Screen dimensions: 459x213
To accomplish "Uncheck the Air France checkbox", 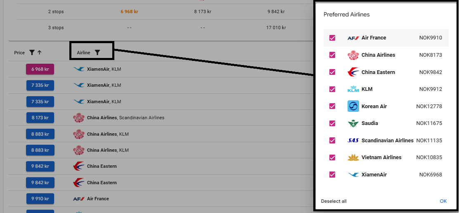I will [332, 38].
